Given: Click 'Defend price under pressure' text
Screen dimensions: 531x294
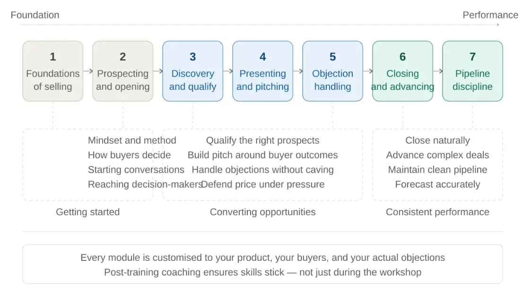Looking at the screenshot, I should 263,184.
